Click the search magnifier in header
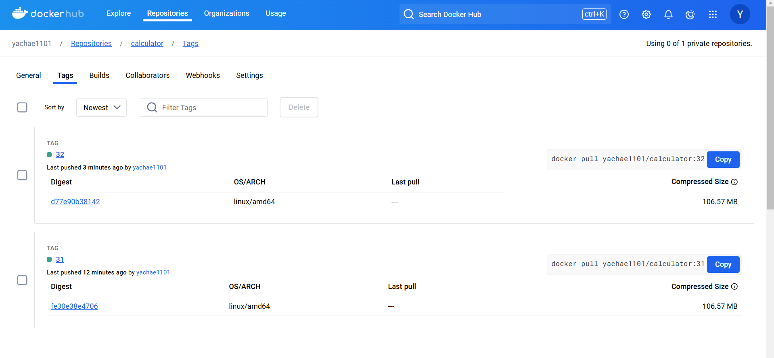This screenshot has height=358, width=774. pos(409,14)
